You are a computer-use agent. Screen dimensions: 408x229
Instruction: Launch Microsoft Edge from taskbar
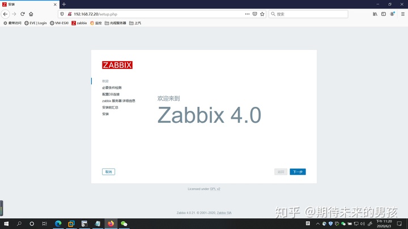tap(58, 223)
